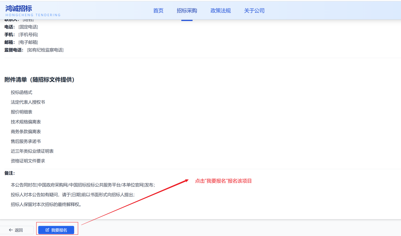Click the 我要报名 registration button
The height and width of the screenshot is (236, 401).
(57, 230)
